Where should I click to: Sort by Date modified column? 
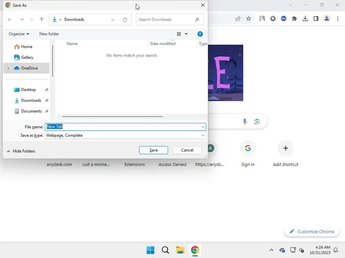(163, 43)
